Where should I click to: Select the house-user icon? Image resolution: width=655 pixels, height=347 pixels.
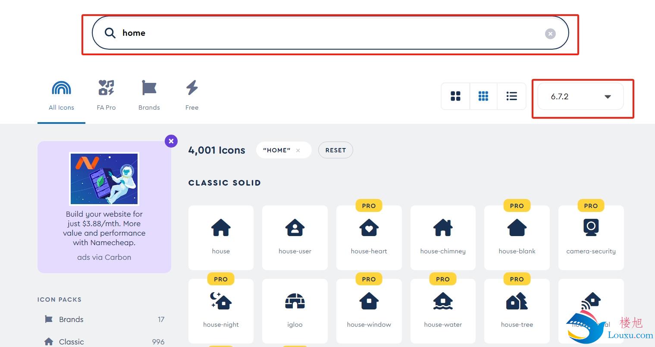pos(295,237)
